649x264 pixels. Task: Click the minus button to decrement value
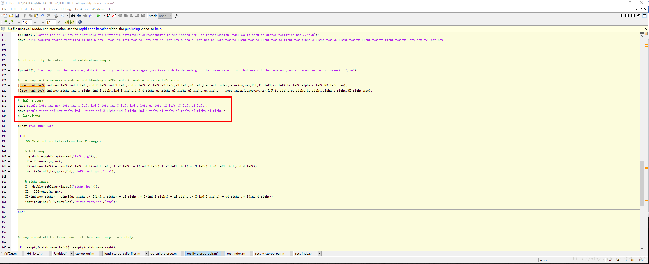pyautogui.click(x=19, y=22)
